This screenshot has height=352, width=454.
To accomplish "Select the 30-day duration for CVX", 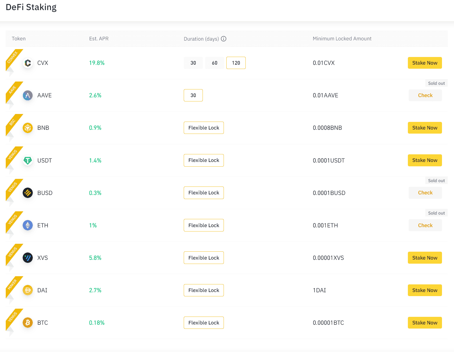I will 193,63.
